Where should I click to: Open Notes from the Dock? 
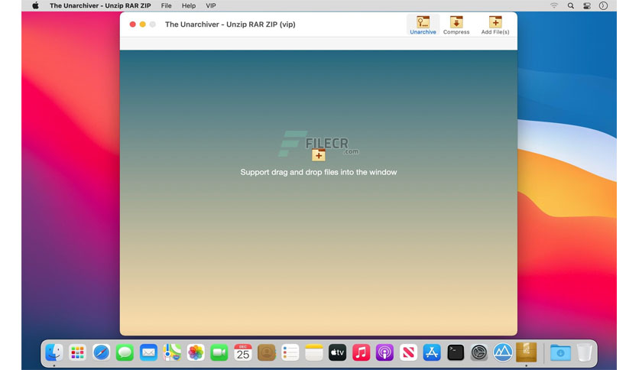(x=314, y=352)
